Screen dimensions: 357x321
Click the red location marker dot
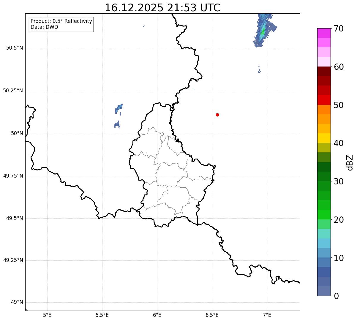217,115
